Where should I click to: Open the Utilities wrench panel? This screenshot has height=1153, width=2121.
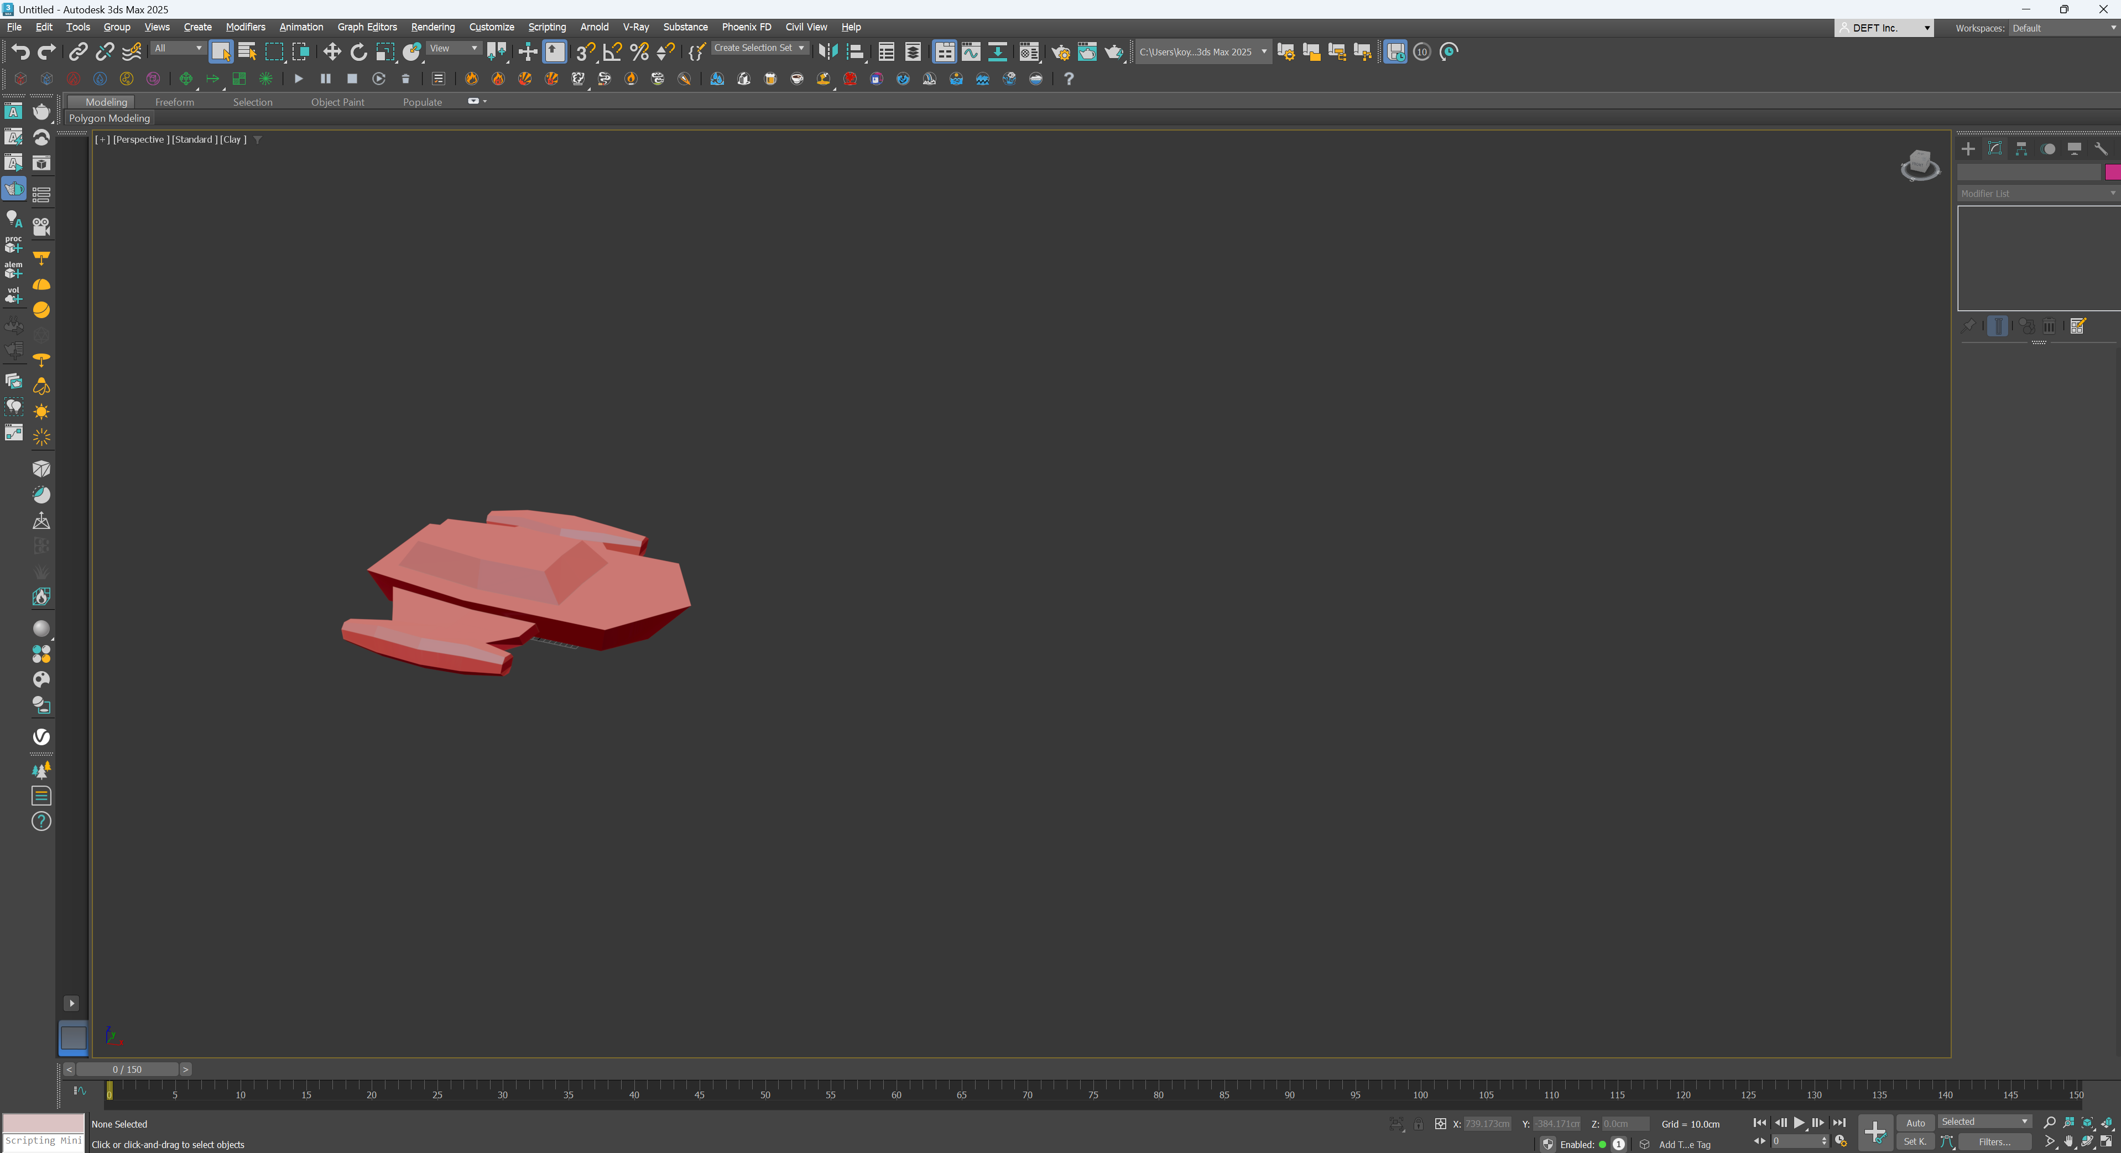pyautogui.click(x=2101, y=148)
